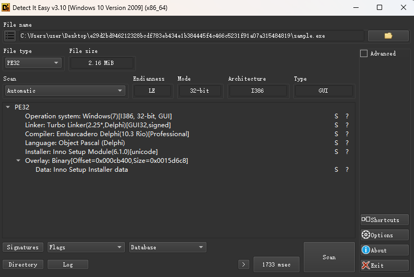Click ? on the Language row
Image resolution: width=414 pixels, height=277 pixels.
(x=347, y=143)
